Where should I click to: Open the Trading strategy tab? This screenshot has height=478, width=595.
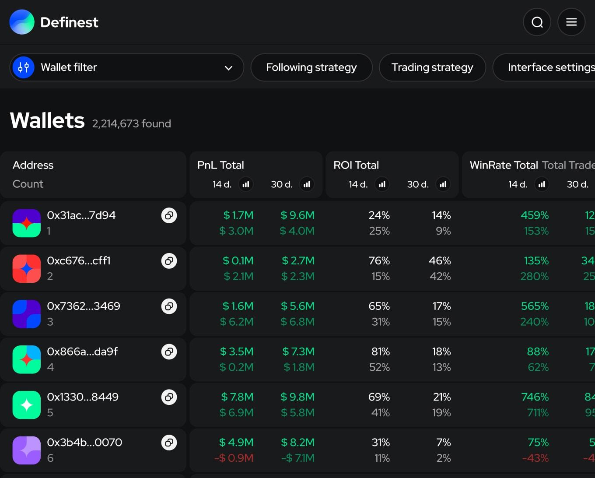432,67
